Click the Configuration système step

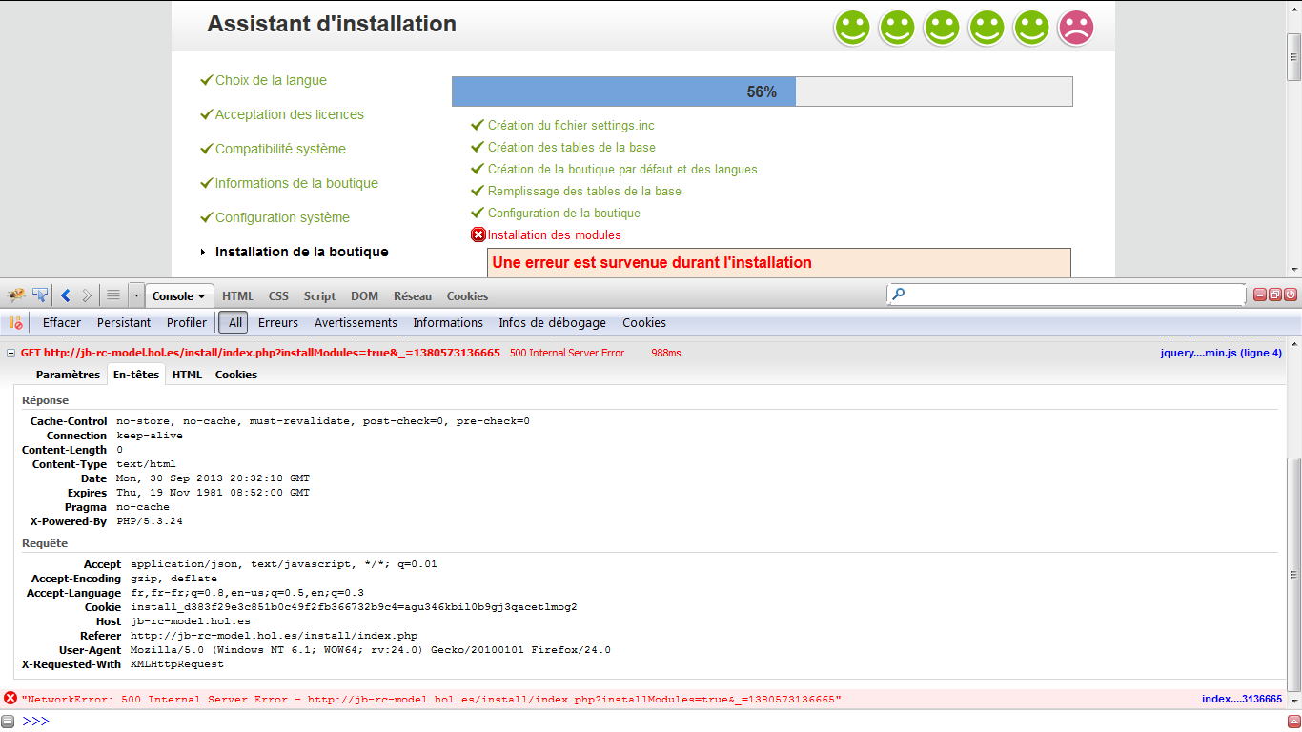click(x=282, y=217)
